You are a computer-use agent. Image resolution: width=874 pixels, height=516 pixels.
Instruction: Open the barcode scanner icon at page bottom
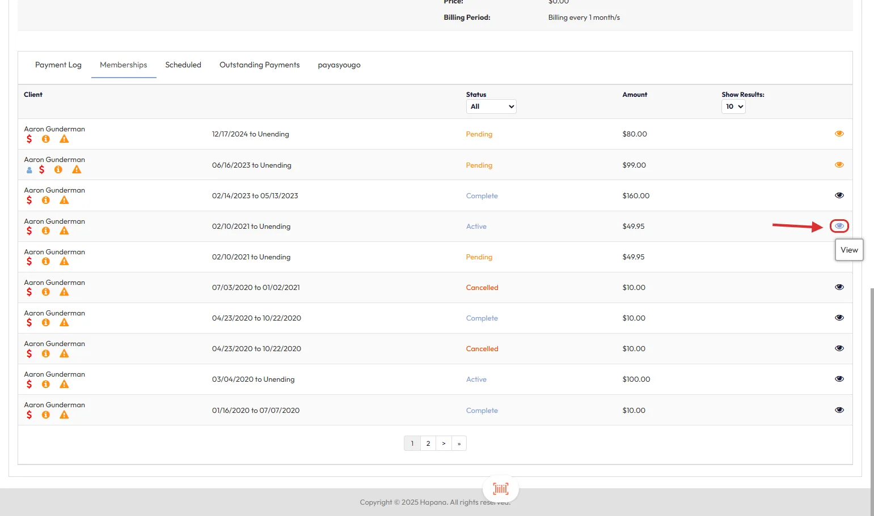tap(500, 488)
